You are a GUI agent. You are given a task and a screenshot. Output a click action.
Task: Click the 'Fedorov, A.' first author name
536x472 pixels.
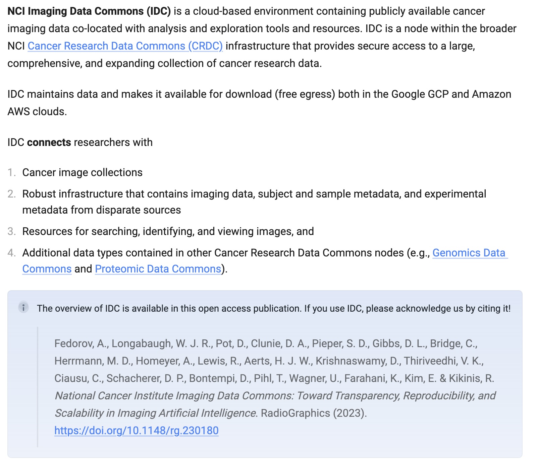(x=81, y=343)
